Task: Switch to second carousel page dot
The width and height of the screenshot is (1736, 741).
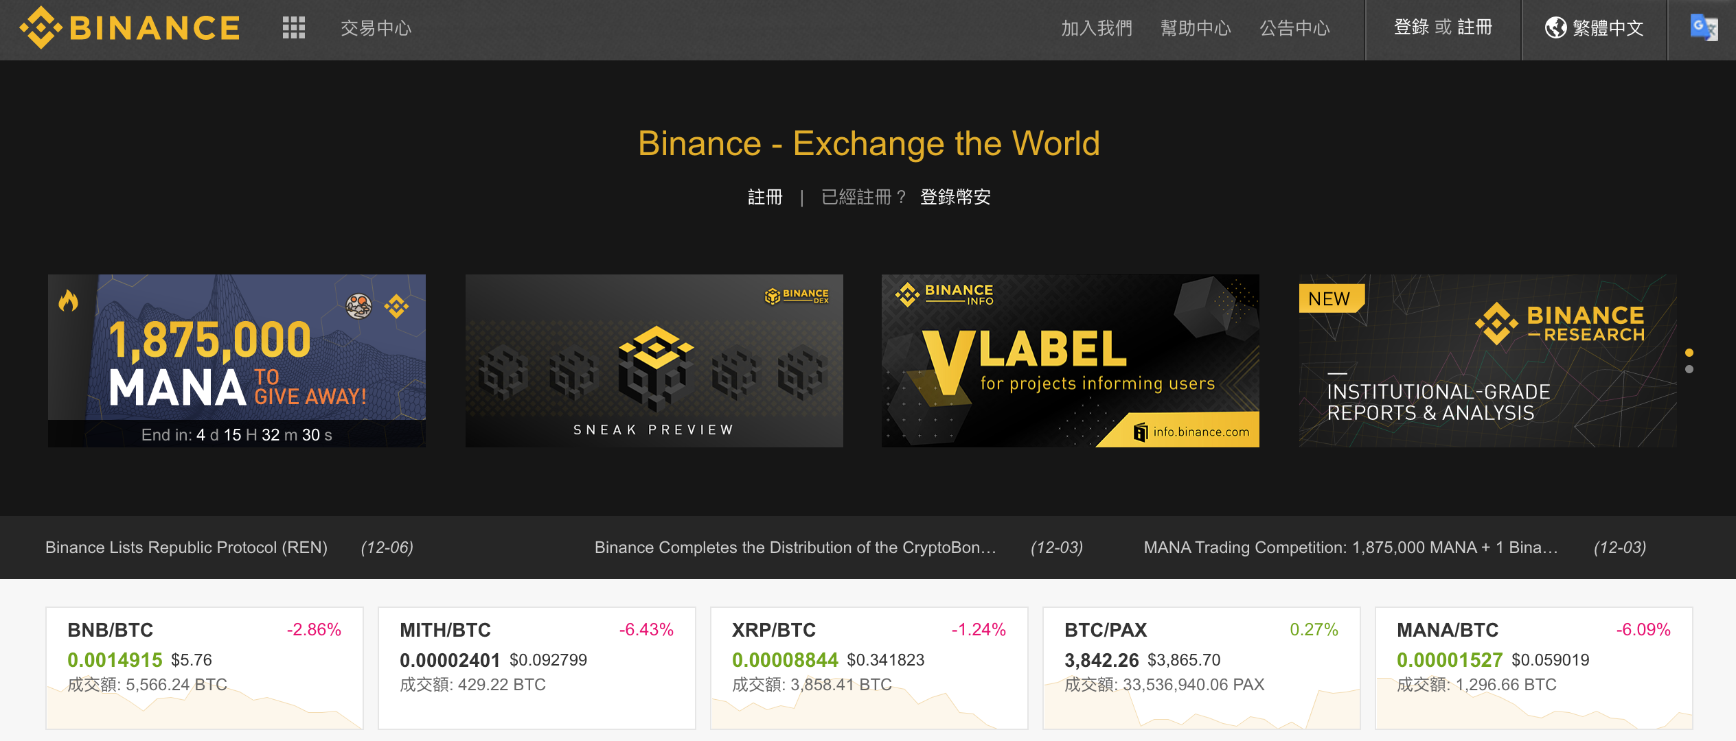Action: point(1689,369)
